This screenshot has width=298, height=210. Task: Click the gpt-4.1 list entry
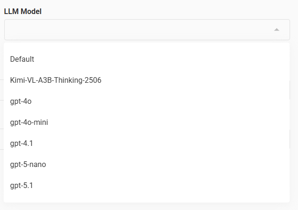point(21,144)
